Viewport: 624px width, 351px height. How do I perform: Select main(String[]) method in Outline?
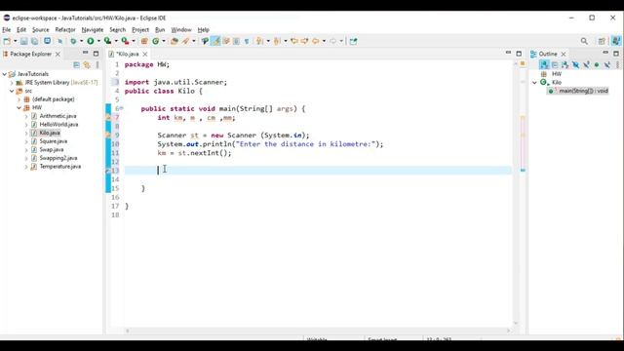(583, 91)
